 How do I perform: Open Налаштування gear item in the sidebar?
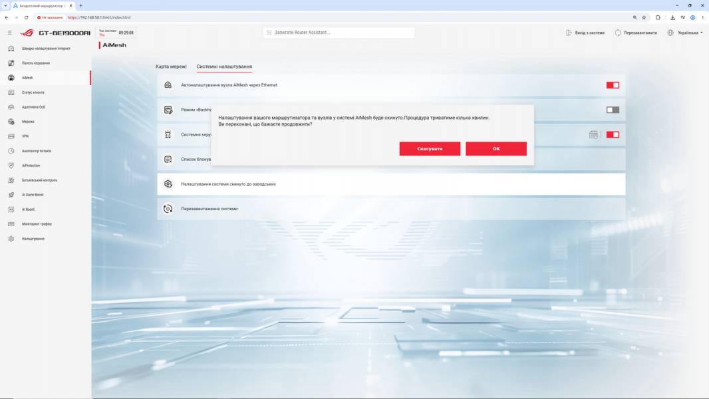[46, 239]
